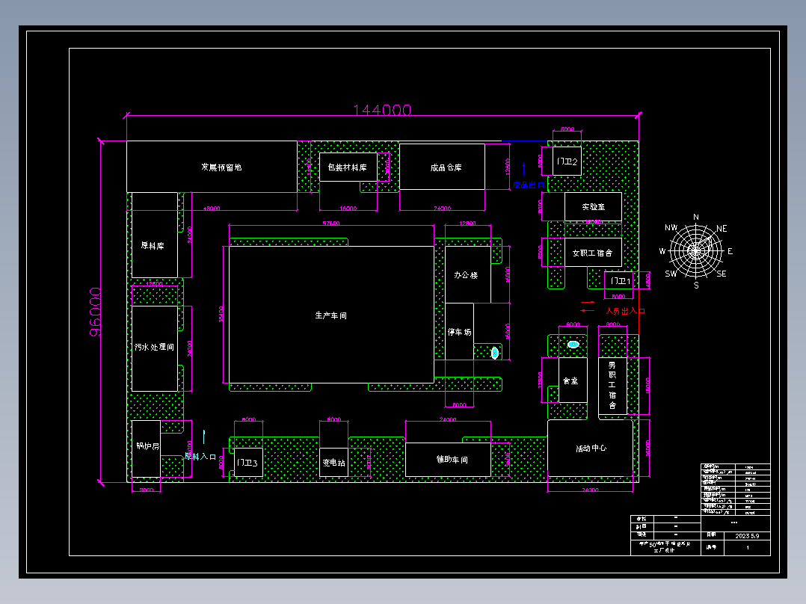Viewport: 806px width, 604px height.
Task: Click the 实验室 label
Action: 593,206
